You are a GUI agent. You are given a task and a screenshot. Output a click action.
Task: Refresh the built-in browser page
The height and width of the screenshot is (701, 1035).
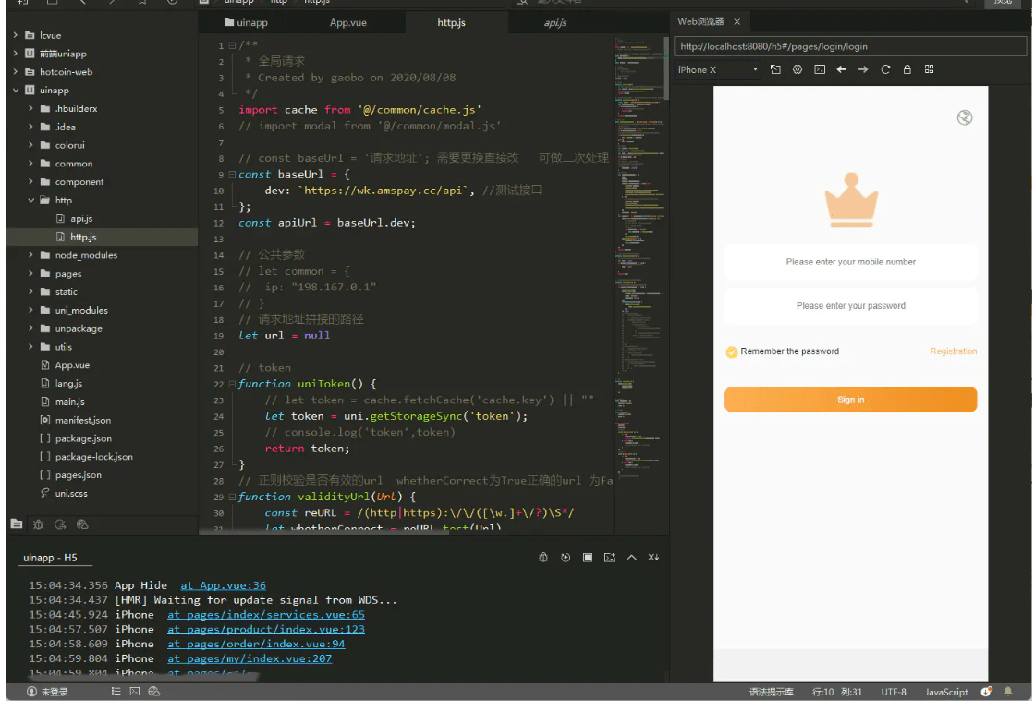[x=885, y=69]
